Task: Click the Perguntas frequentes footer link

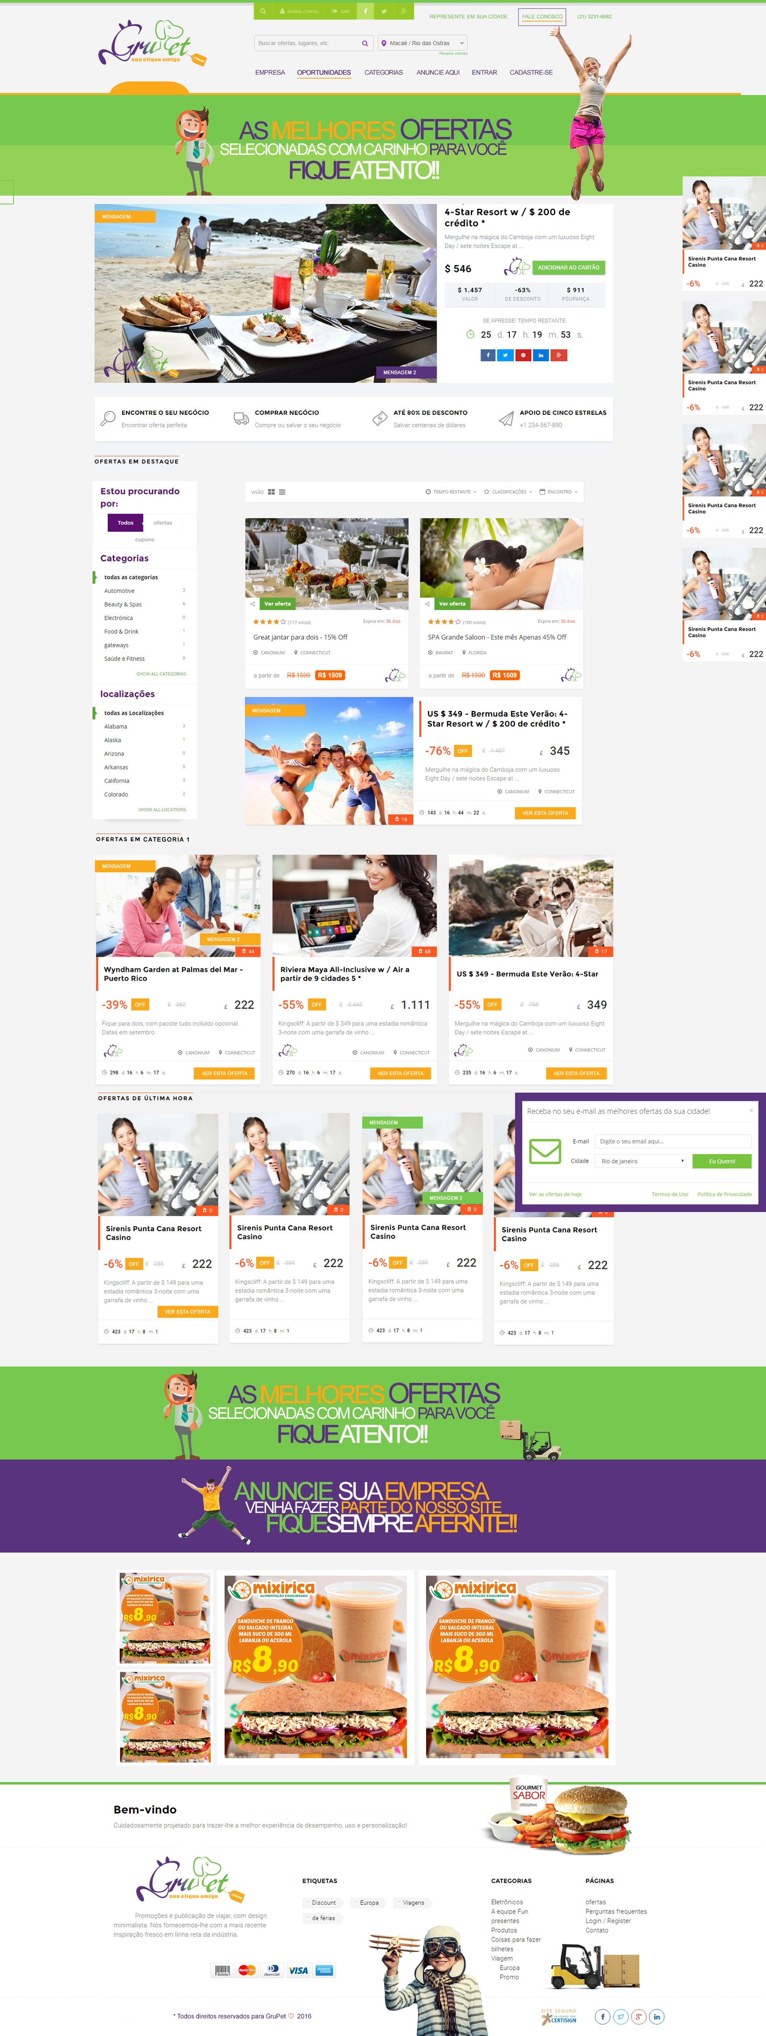Action: 616,1912
